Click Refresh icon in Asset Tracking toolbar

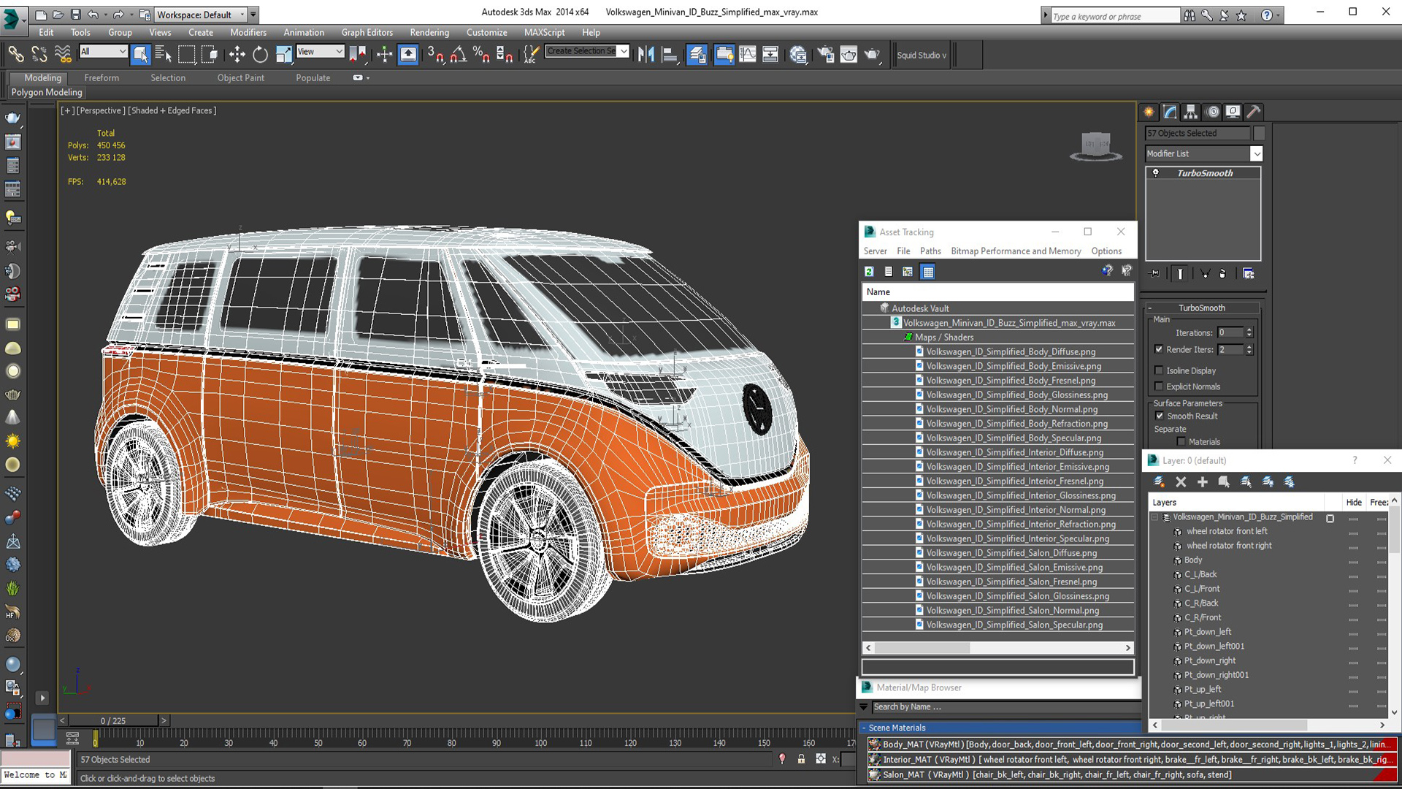point(869,272)
